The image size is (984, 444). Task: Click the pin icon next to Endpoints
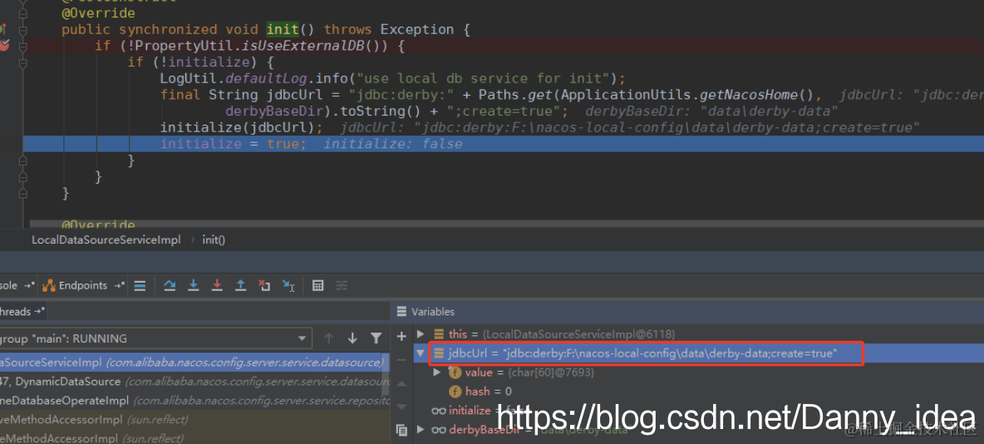point(119,286)
